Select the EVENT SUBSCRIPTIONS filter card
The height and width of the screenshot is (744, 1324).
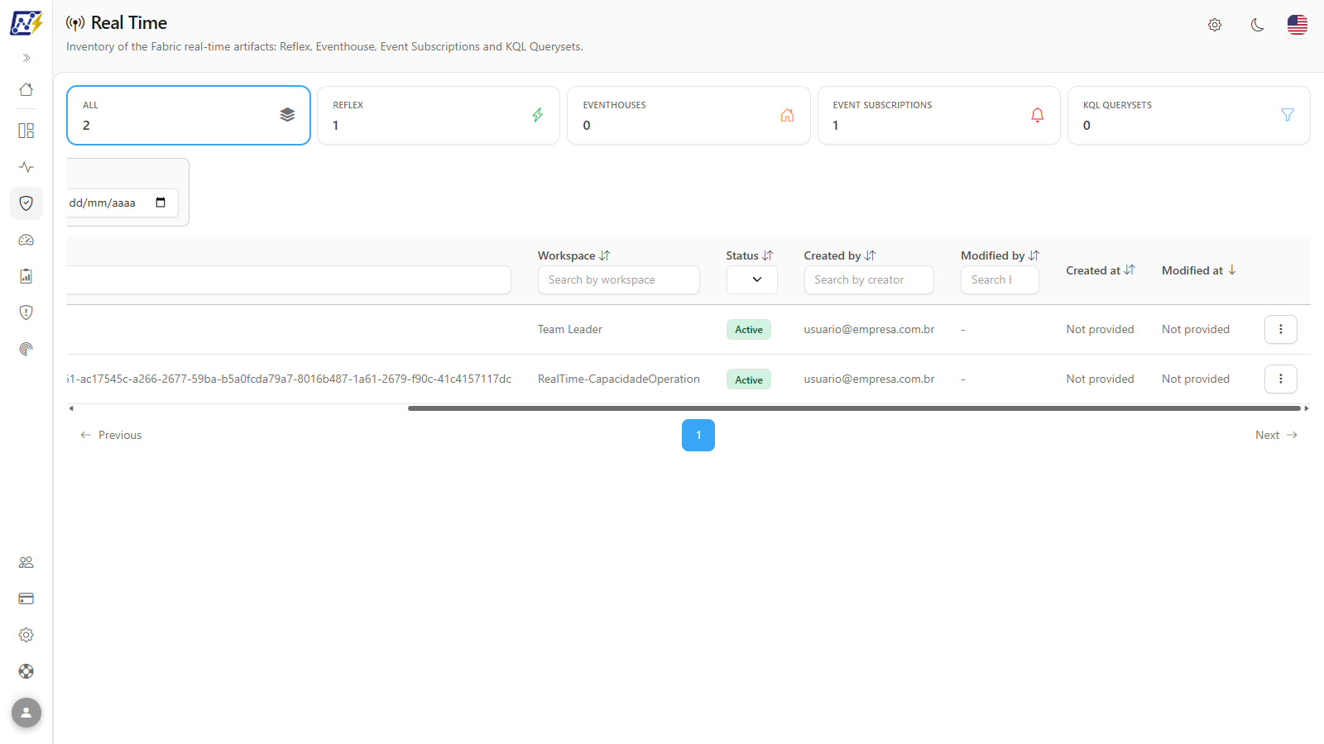(939, 116)
